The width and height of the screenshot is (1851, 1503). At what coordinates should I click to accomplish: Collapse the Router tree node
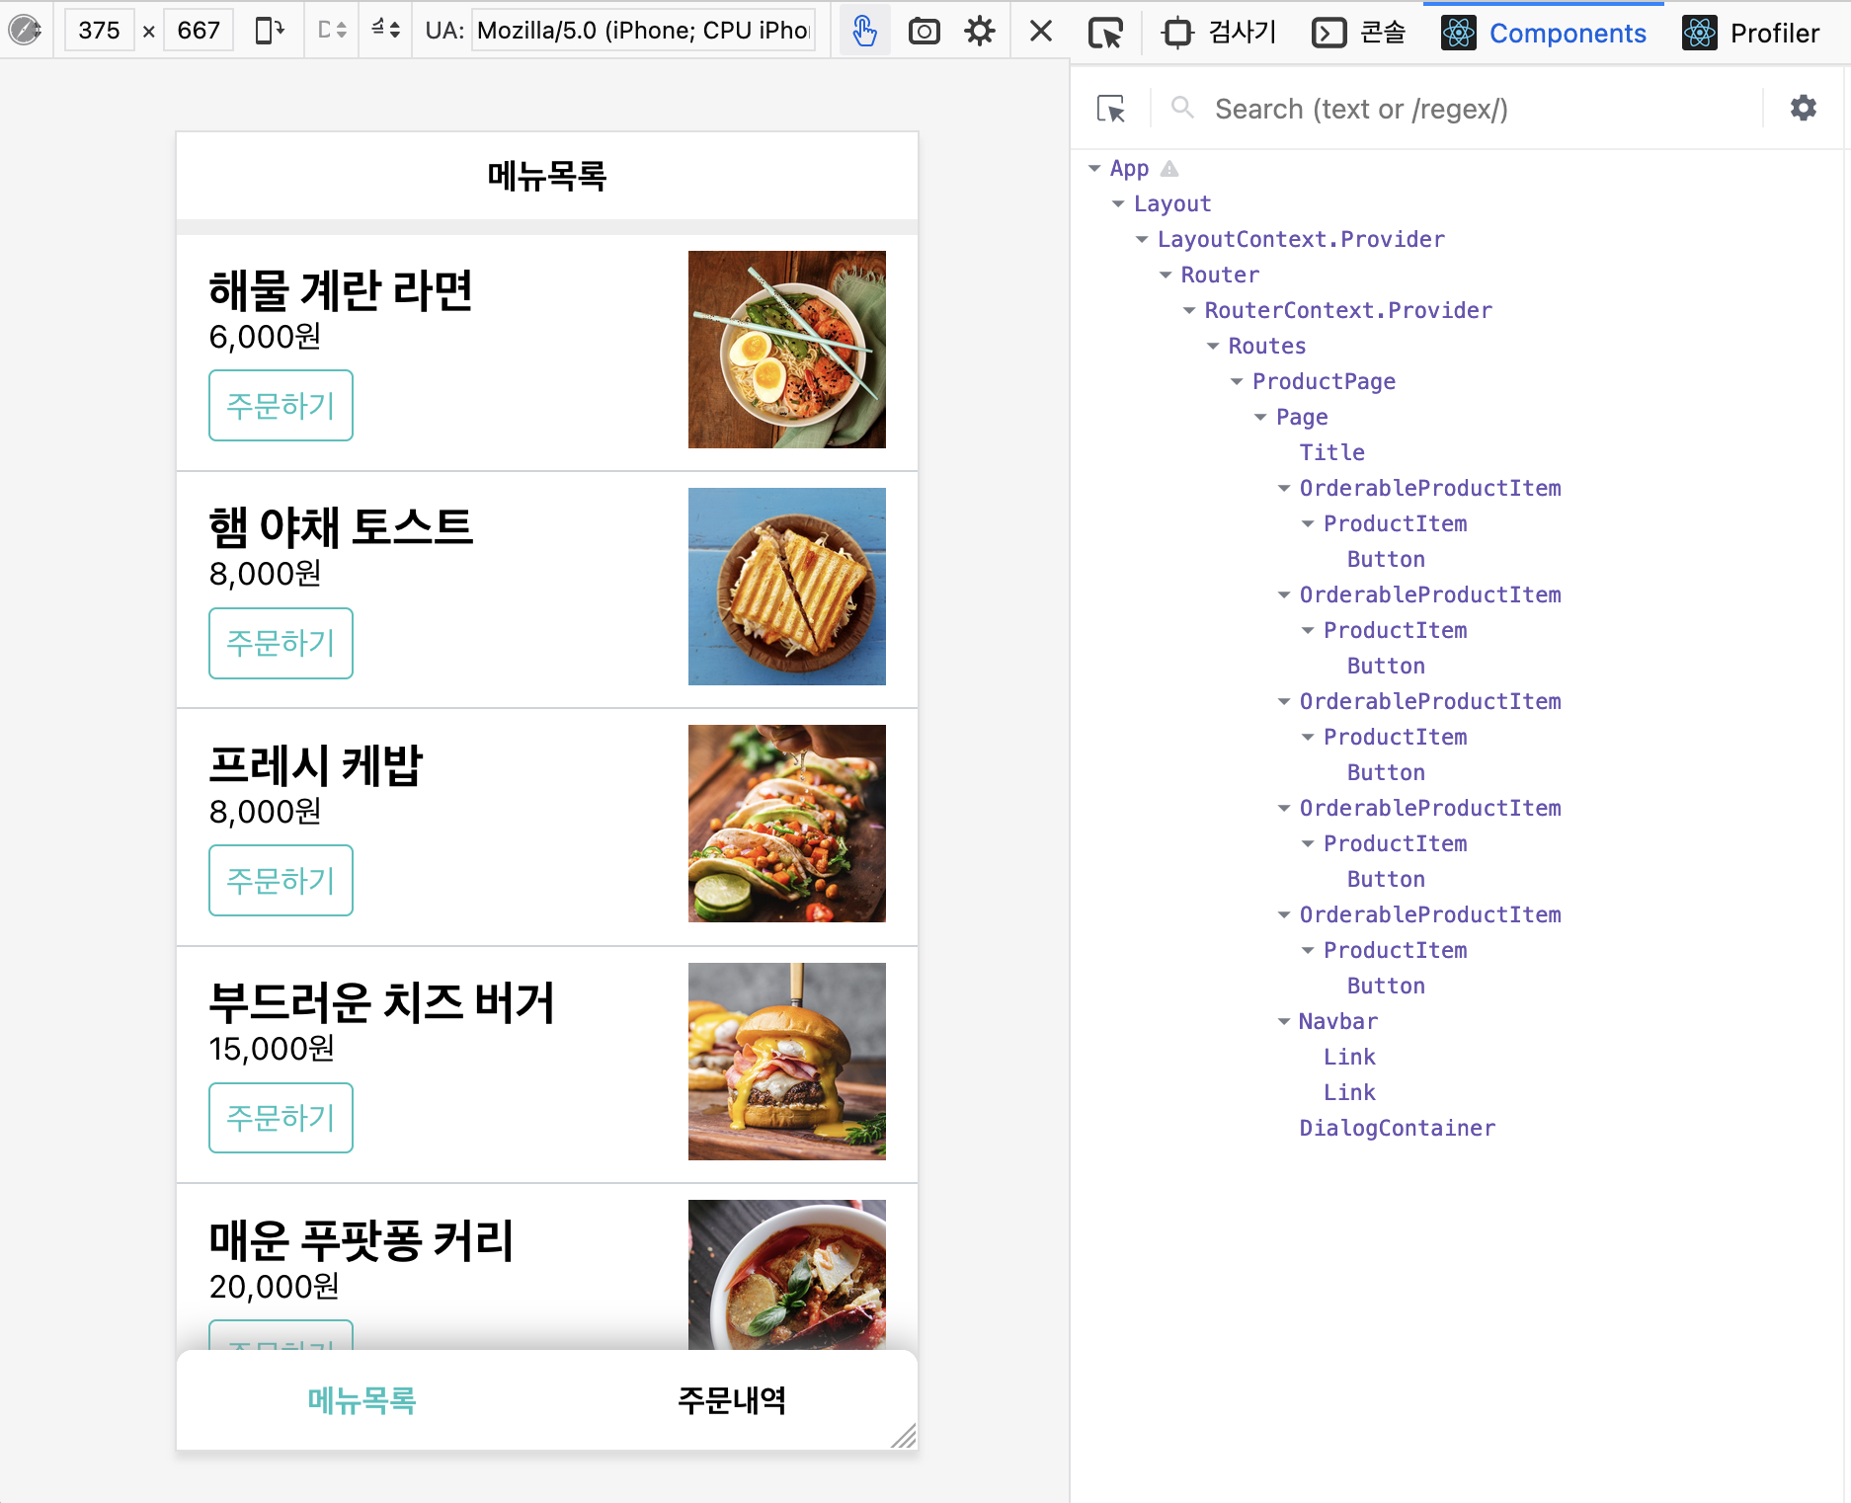click(1166, 276)
